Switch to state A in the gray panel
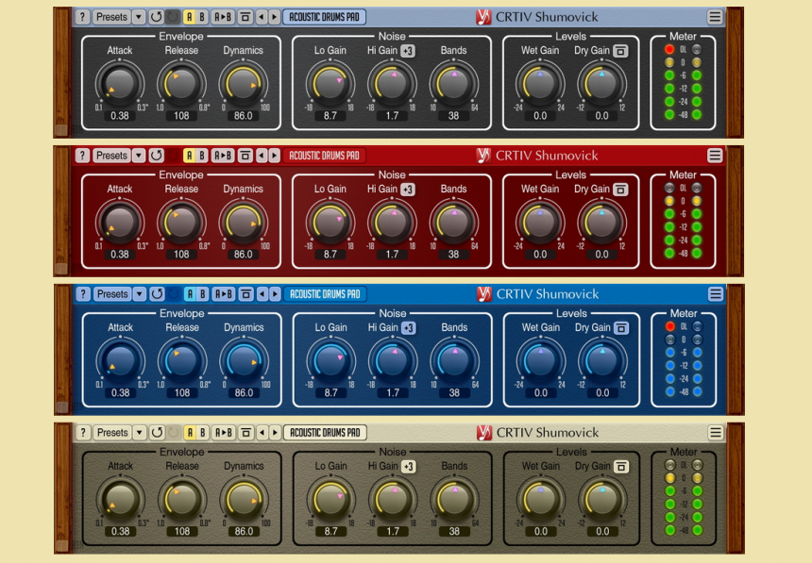 tap(190, 17)
